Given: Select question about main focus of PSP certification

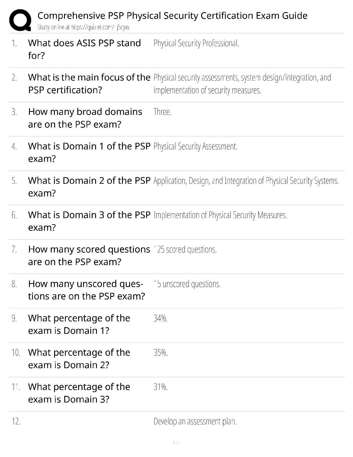Looking at the screenshot, I should (89, 83).
